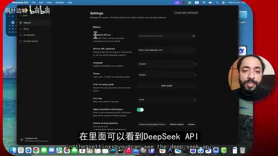
Task: Click the purple screen icon in menu bar
Action: (x=177, y=3)
